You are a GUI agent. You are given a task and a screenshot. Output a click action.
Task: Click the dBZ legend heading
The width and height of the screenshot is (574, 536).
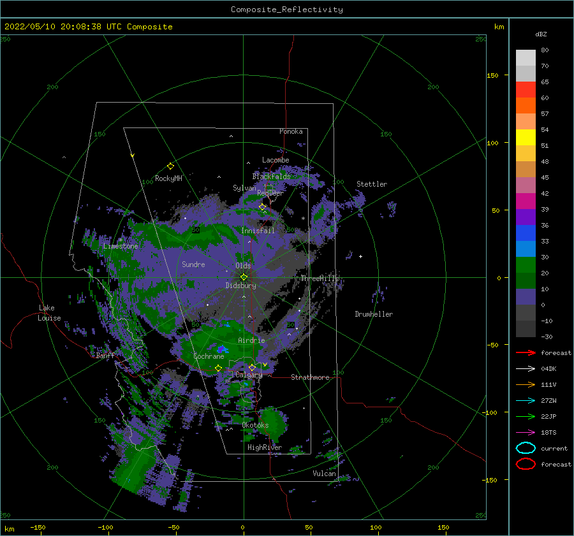pos(541,34)
